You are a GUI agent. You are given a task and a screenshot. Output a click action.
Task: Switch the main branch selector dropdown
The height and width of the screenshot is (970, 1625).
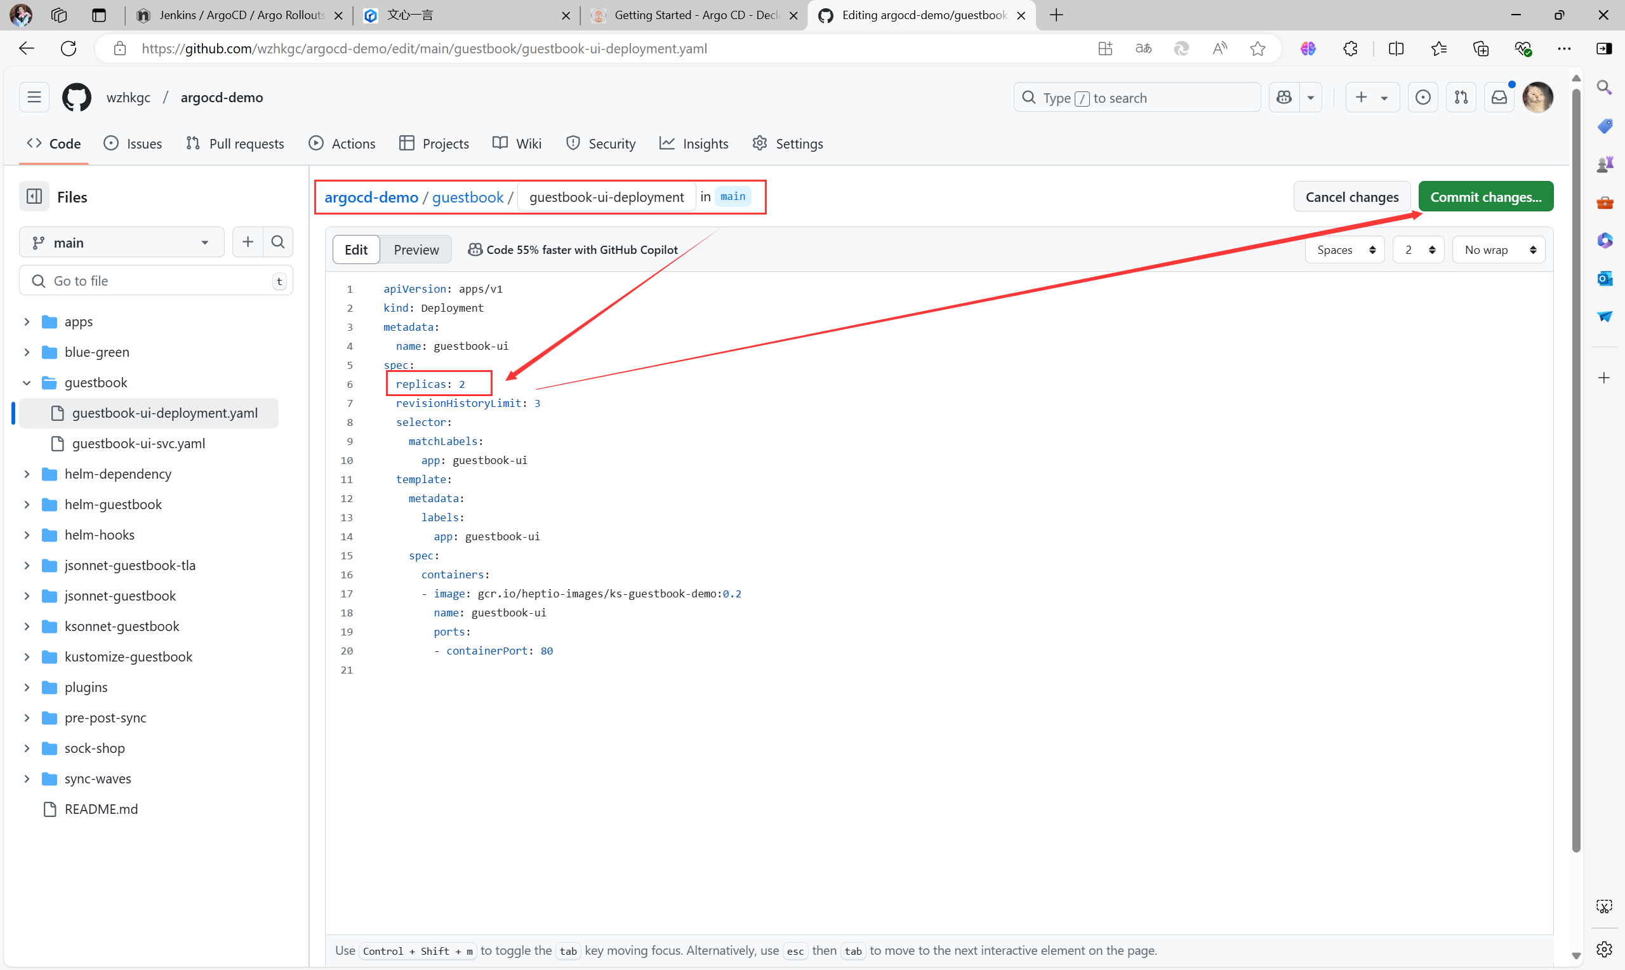(121, 242)
